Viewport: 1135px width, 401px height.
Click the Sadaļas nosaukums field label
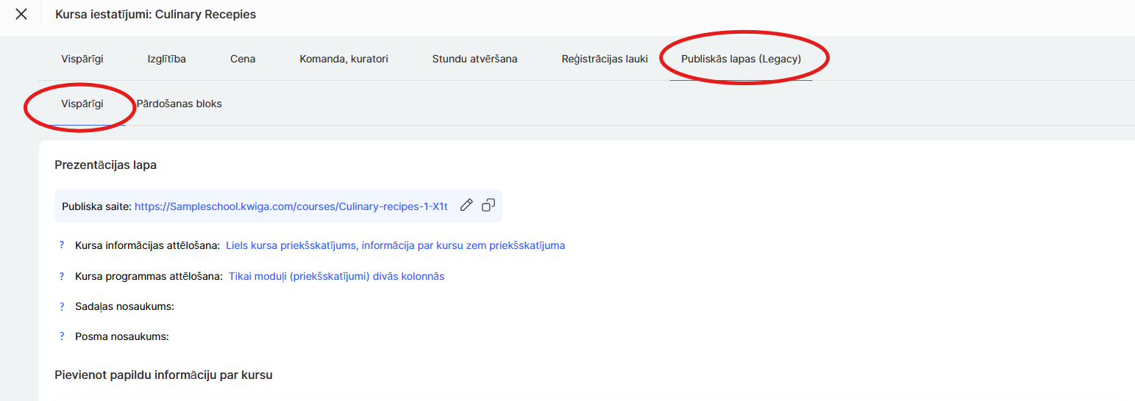[124, 306]
